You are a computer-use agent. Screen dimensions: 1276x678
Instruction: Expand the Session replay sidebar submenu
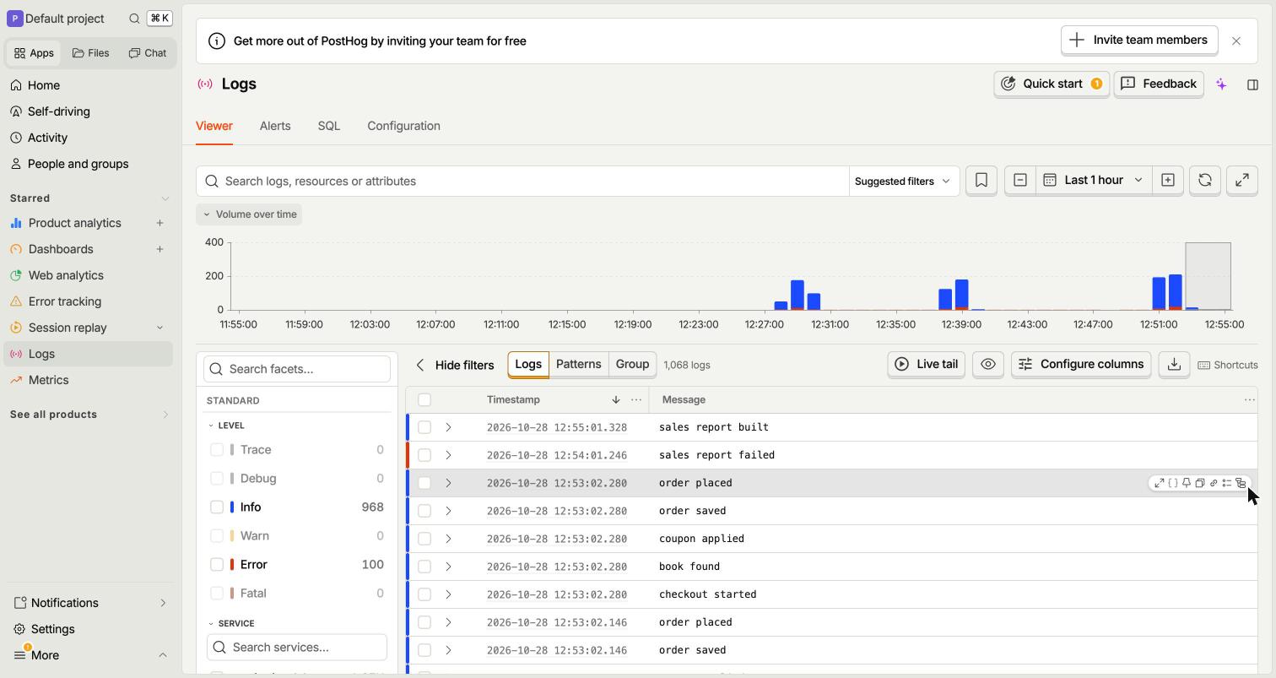159,328
